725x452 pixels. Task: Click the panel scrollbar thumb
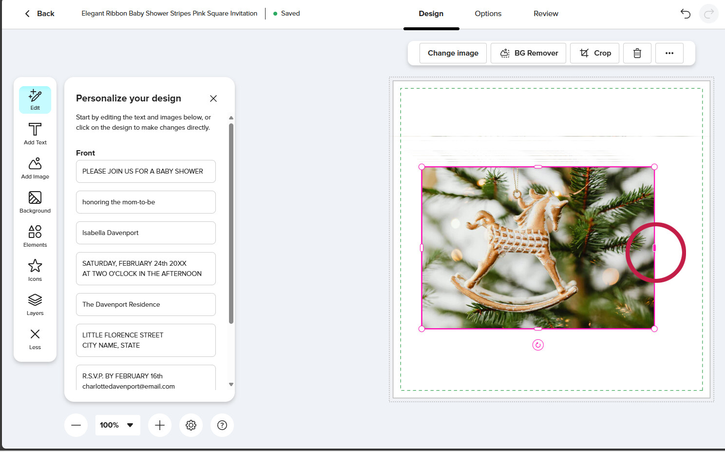(231, 223)
